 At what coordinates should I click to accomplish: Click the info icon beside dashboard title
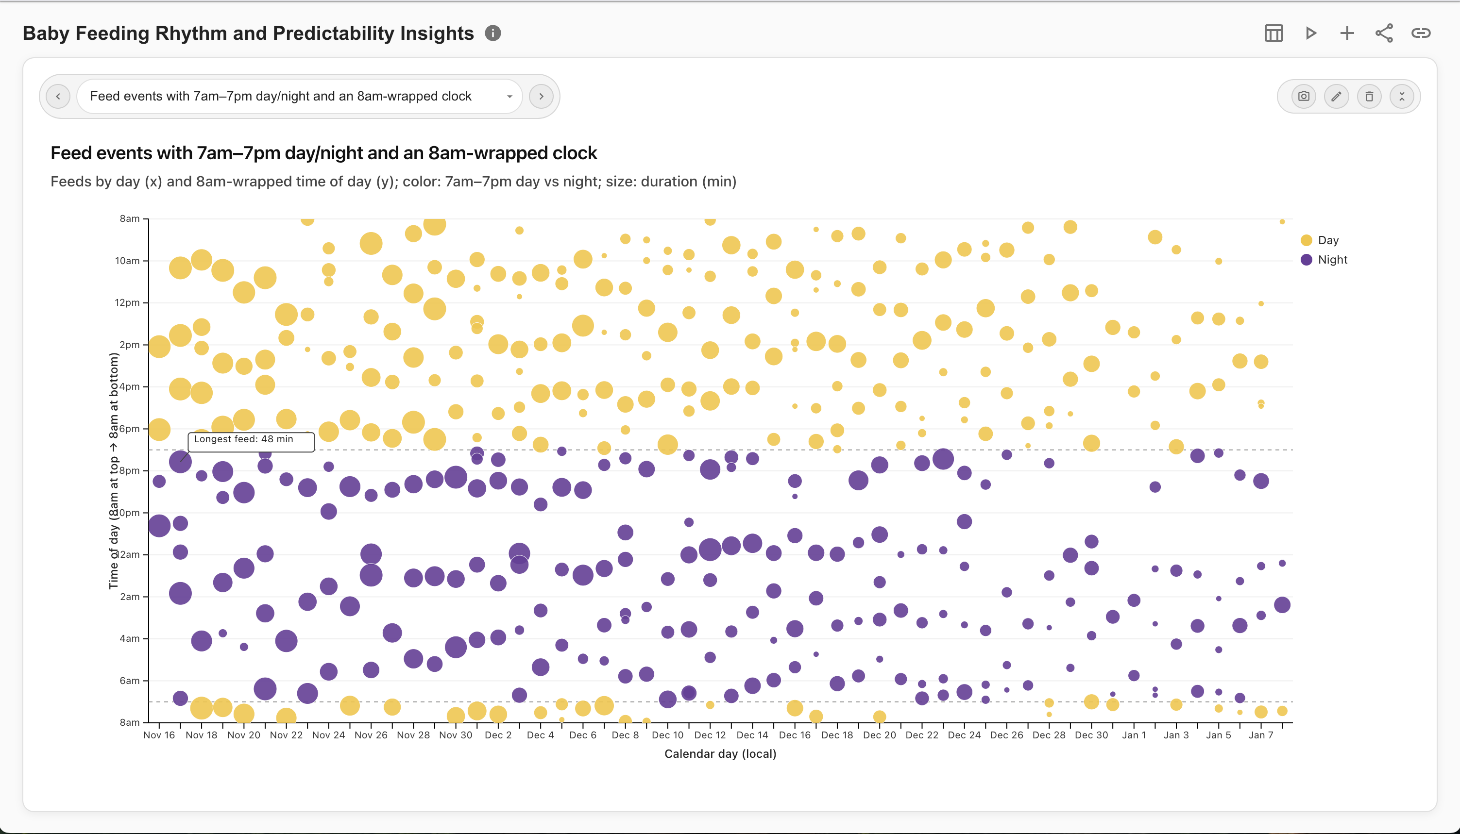click(493, 33)
